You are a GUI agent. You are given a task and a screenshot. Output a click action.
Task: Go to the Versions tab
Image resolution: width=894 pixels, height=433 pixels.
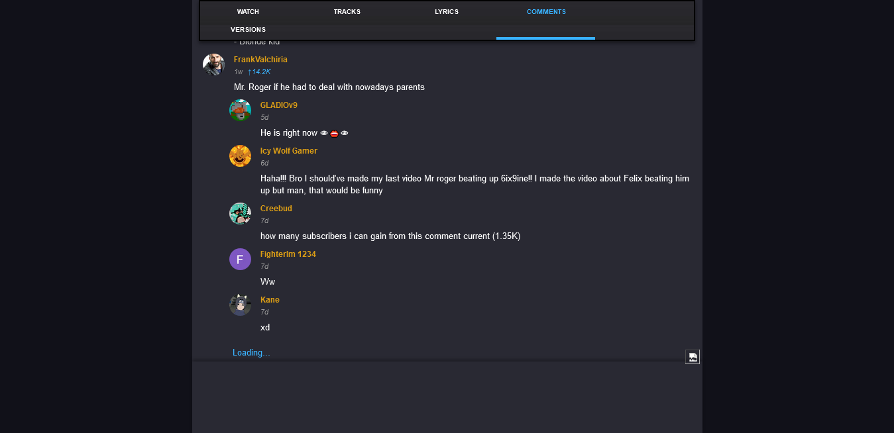point(248,30)
